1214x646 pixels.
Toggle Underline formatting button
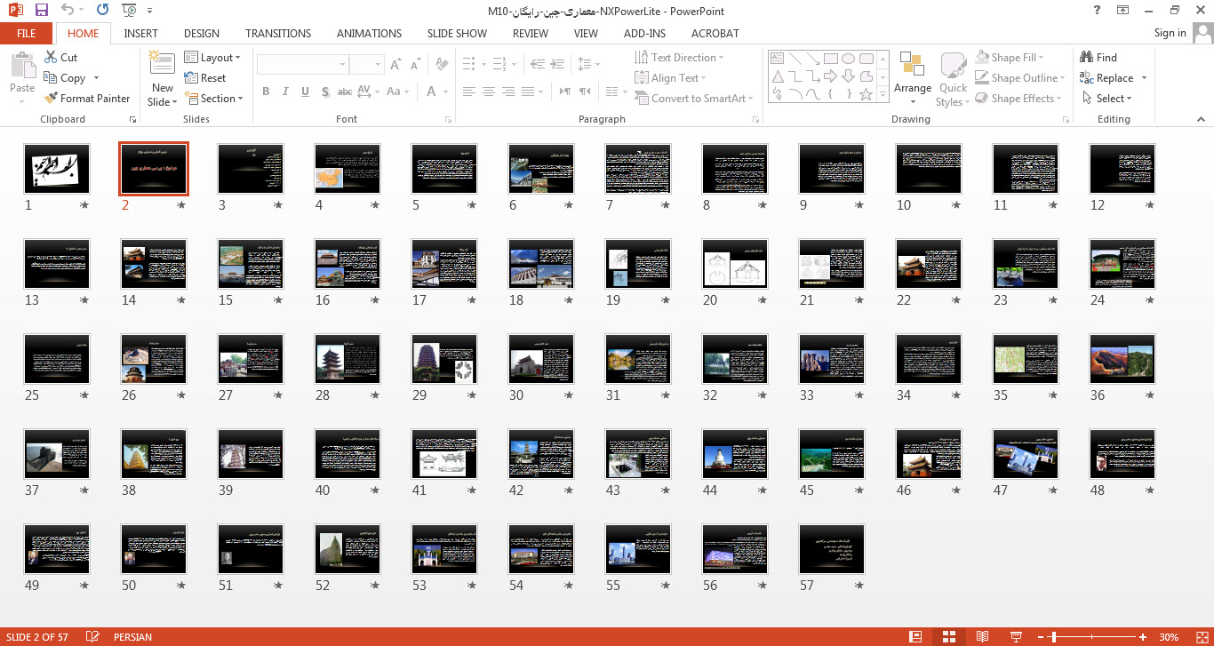tap(305, 92)
